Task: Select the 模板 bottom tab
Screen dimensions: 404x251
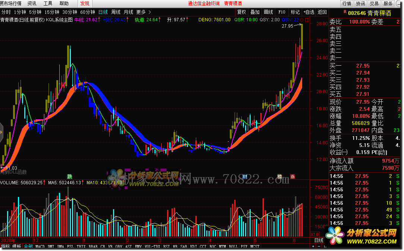Action: [17, 247]
